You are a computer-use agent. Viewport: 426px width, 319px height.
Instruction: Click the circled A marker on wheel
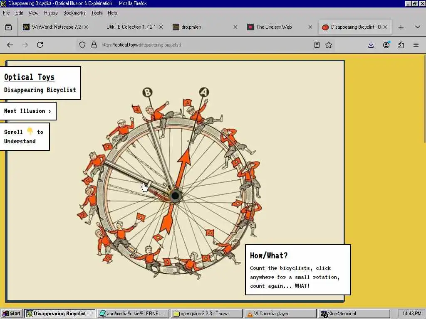tap(204, 92)
